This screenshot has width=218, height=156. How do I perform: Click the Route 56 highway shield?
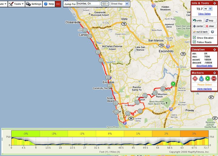tap(131, 118)
